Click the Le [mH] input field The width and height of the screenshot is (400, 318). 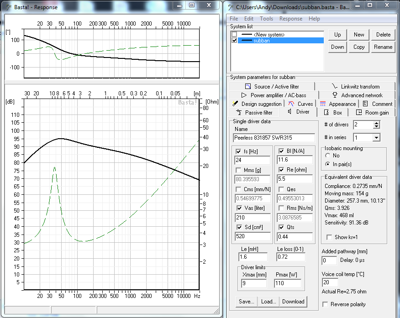[x=253, y=257]
